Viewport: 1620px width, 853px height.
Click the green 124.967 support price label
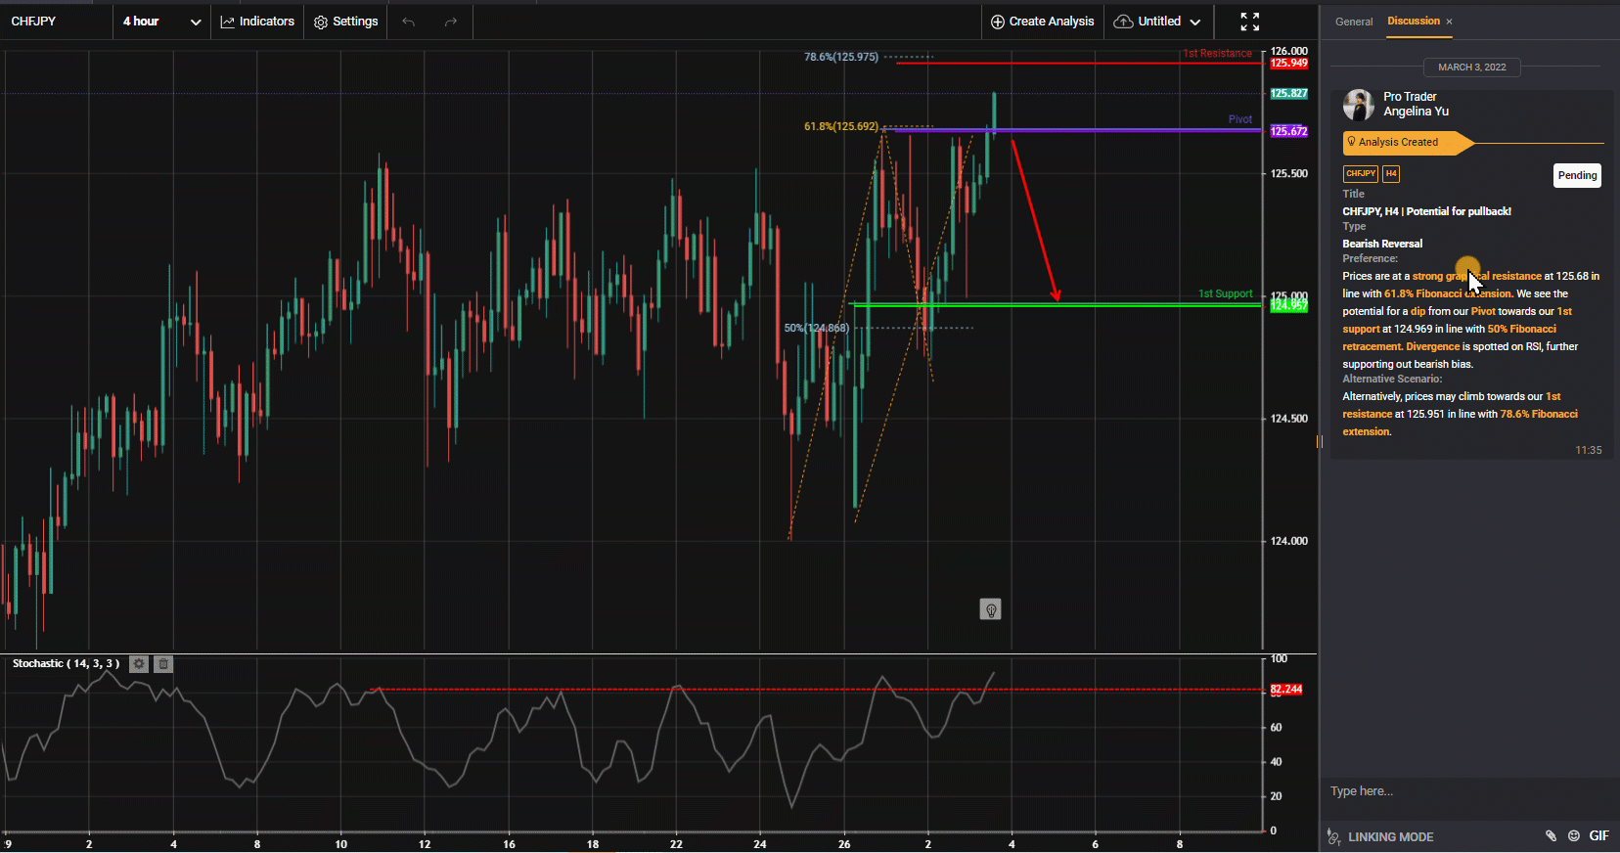1288,305
